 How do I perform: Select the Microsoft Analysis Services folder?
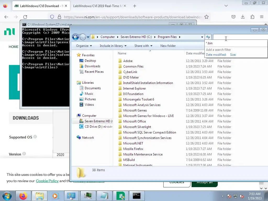(x=142, y=105)
